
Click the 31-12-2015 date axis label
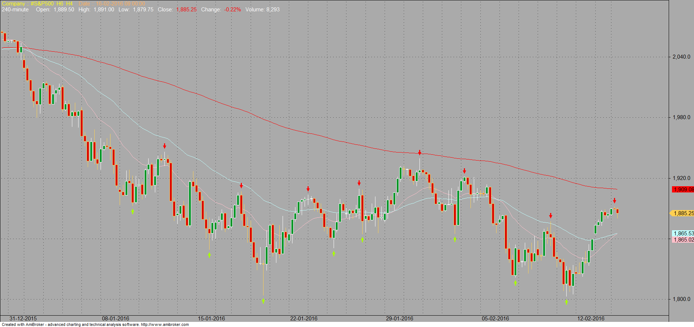pyautogui.click(x=23, y=319)
